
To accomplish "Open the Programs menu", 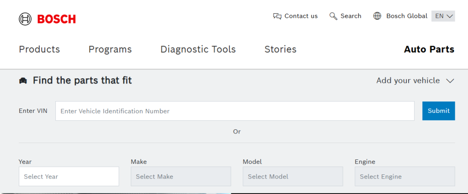I will point(110,49).
